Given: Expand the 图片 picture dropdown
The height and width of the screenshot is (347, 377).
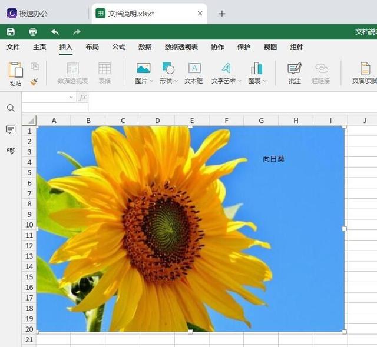Looking at the screenshot, I should click(151, 81).
